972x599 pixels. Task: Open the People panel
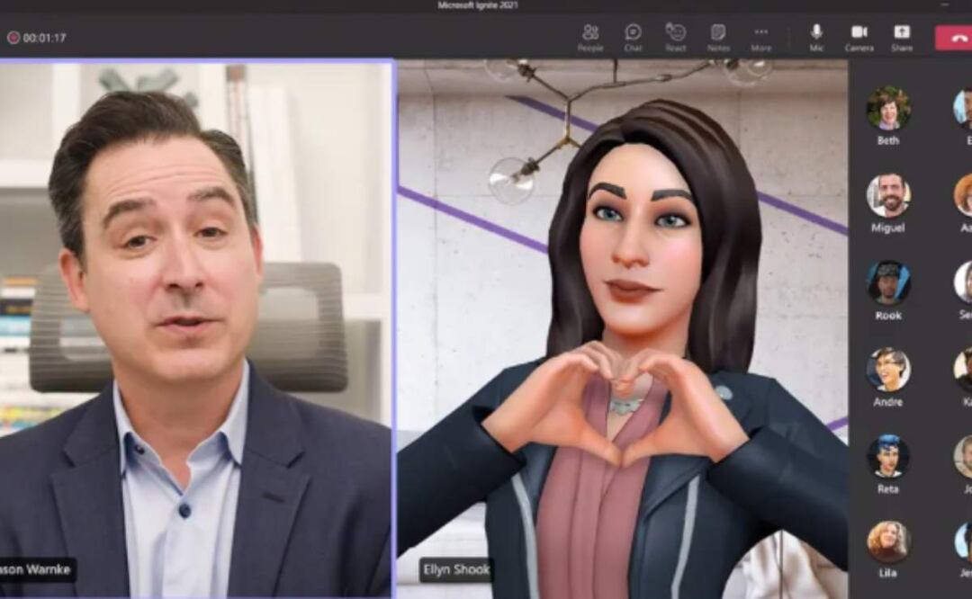[x=590, y=36]
